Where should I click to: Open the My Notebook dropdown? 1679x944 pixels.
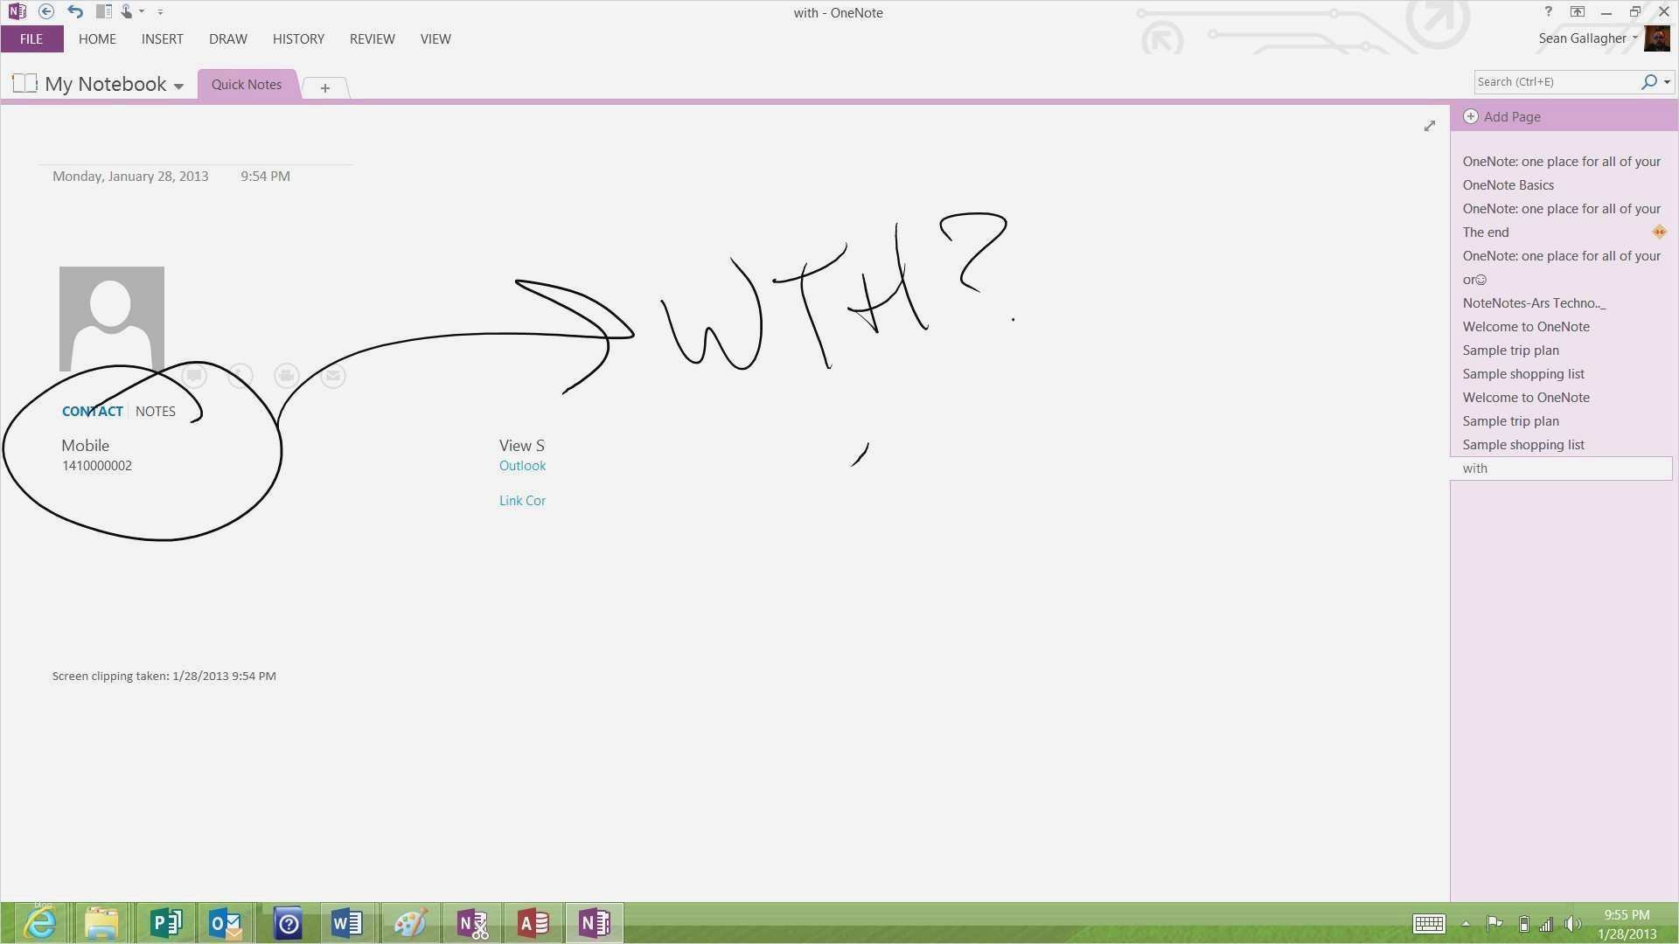point(180,84)
